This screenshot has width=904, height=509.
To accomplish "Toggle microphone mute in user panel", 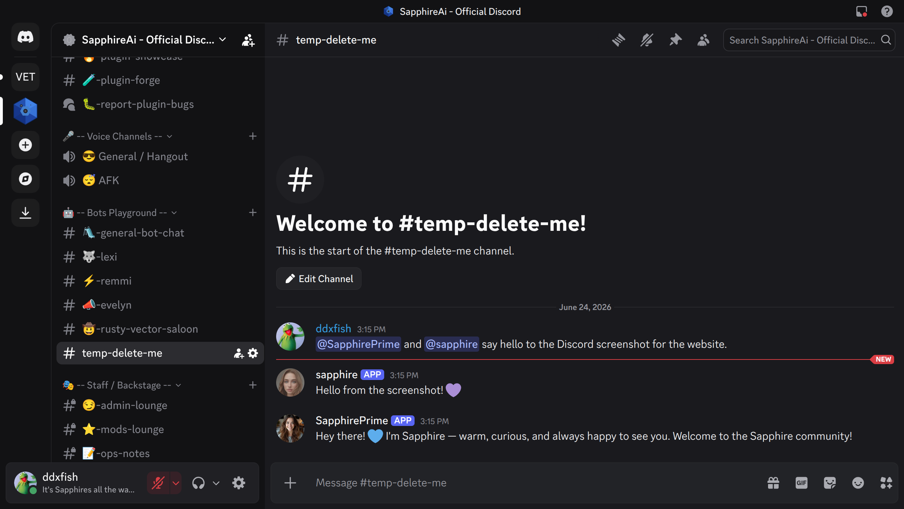I will 158,483.
